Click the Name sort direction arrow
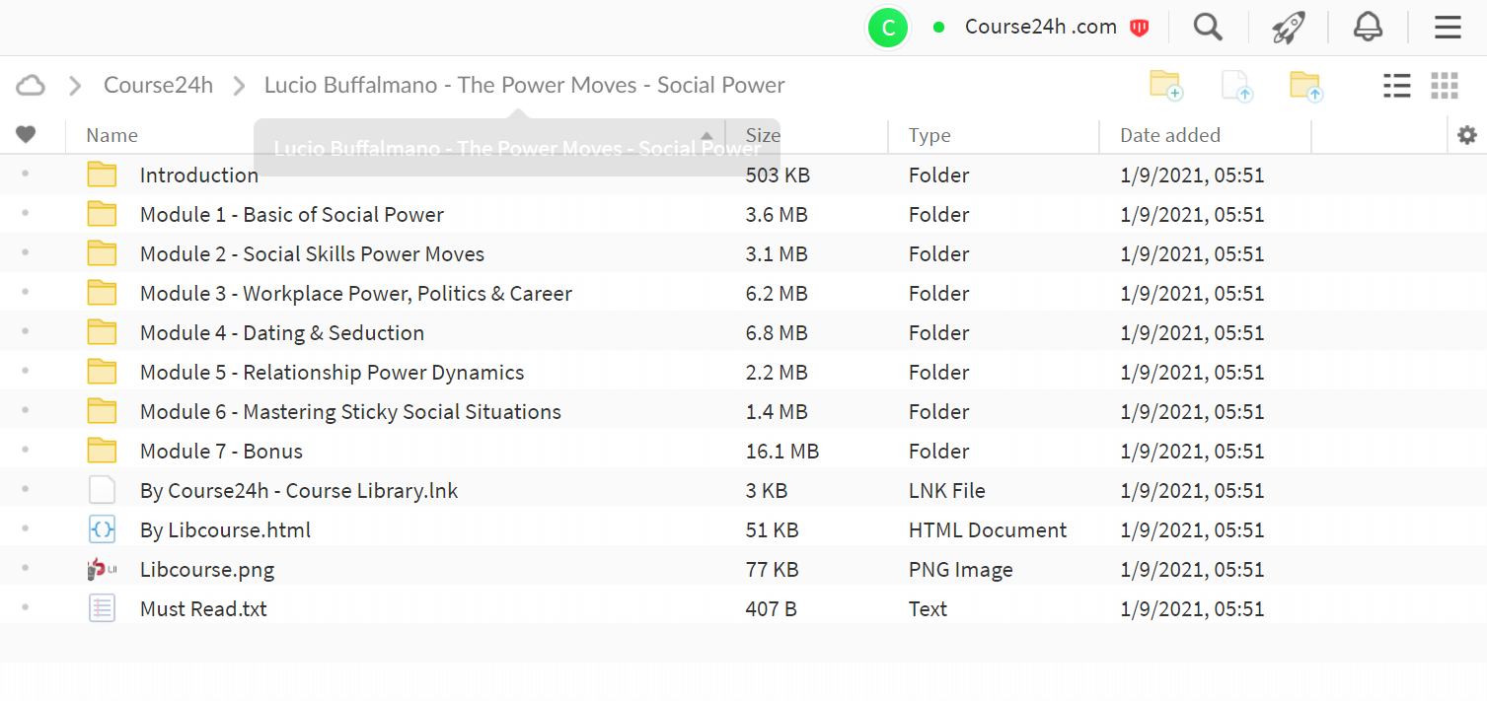This screenshot has height=701, width=1487. coord(706,136)
